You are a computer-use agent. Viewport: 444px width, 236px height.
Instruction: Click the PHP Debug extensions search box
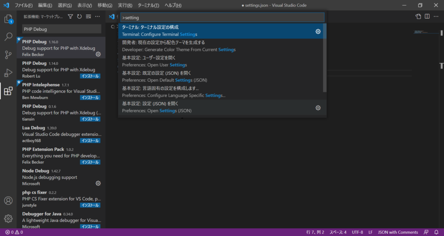pyautogui.click(x=62, y=29)
